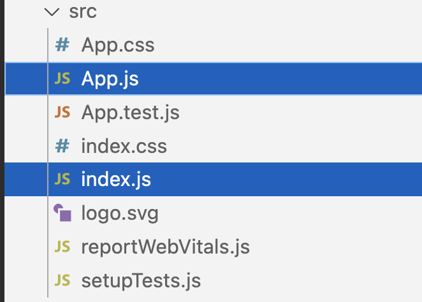Click the JS icon next to setupTests.js
Image resolution: width=422 pixels, height=302 pixels.
pos(62,280)
